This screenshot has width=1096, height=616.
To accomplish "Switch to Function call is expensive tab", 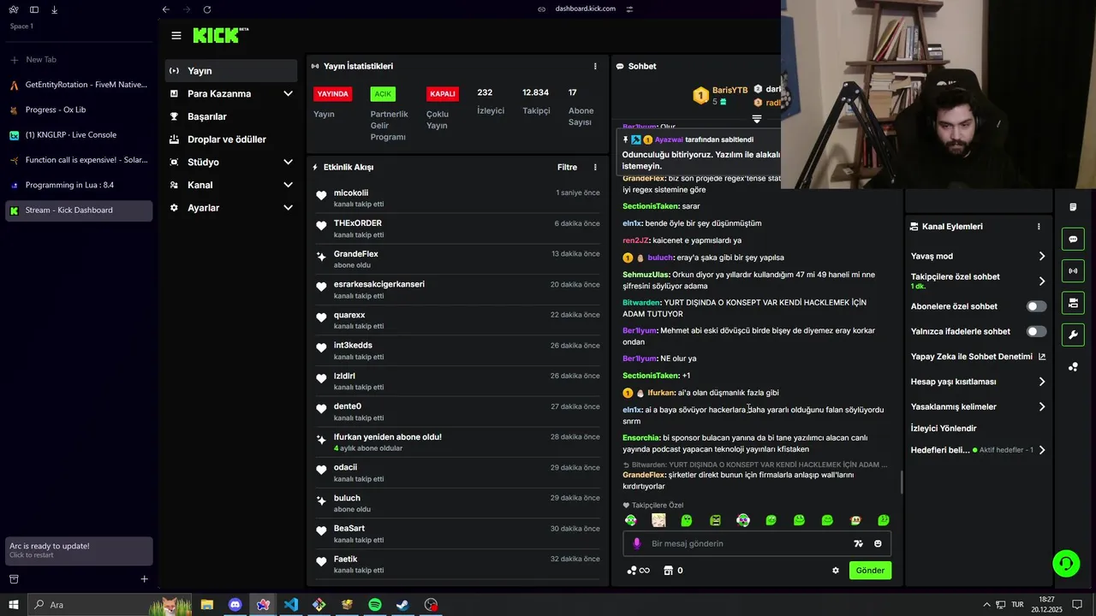I will [79, 160].
